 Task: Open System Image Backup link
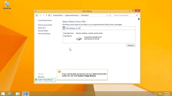coord(45,80)
